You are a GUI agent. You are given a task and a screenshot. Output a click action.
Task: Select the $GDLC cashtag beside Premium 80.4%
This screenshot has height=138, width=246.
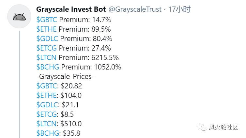pyautogui.click(x=47, y=38)
